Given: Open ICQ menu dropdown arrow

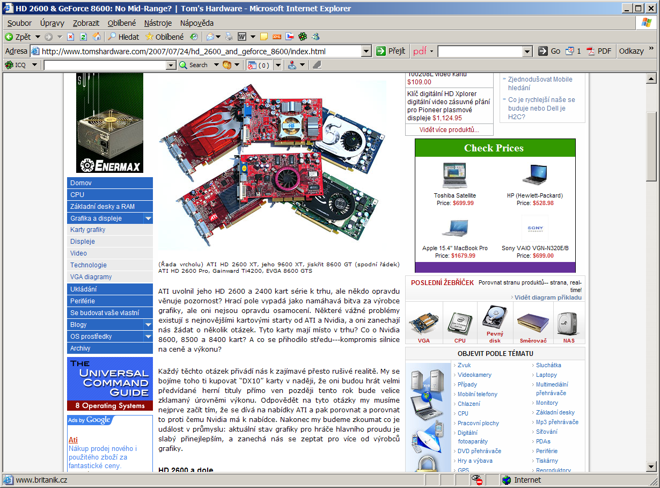Looking at the screenshot, I should 34,65.
